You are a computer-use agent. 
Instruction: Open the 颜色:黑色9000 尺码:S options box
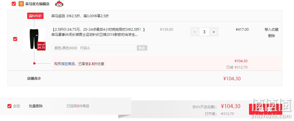(x=100, y=48)
